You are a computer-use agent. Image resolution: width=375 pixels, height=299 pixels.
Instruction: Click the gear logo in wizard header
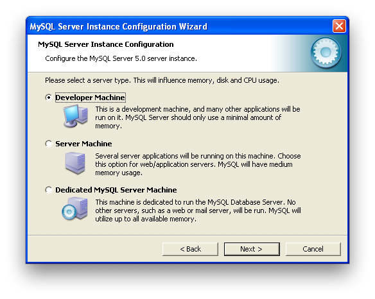pos(326,53)
